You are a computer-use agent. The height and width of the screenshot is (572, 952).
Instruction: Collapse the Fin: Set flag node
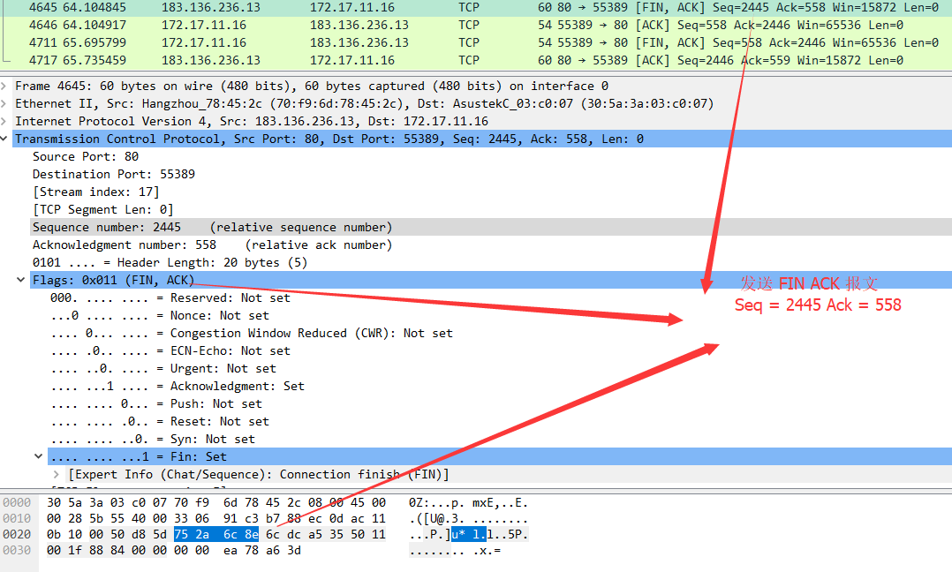39,456
